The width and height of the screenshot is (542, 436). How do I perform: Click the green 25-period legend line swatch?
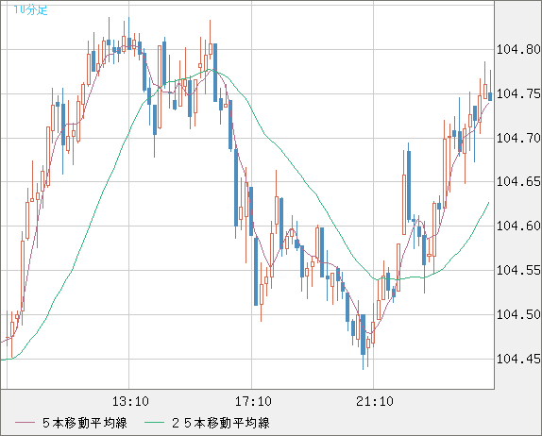point(154,423)
